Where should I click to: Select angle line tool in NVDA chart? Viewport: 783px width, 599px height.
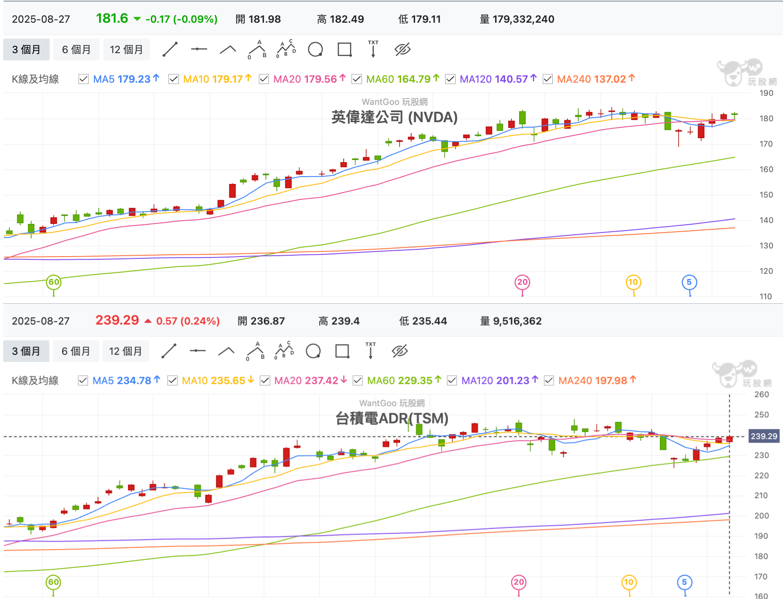(228, 49)
